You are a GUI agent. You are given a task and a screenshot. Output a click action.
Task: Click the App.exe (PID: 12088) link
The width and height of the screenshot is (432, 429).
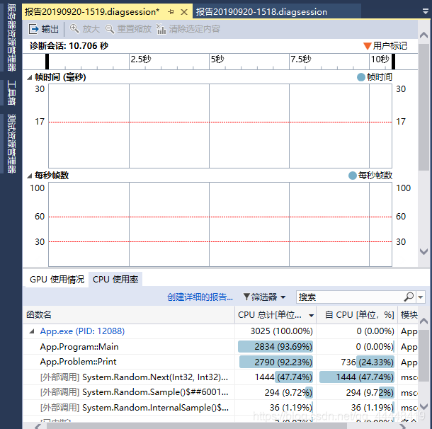click(x=82, y=331)
